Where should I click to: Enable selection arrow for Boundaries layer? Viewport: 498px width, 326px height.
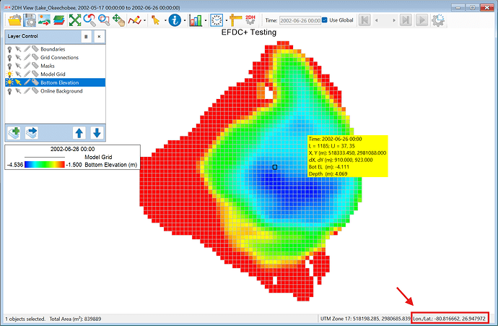[x=18, y=49]
